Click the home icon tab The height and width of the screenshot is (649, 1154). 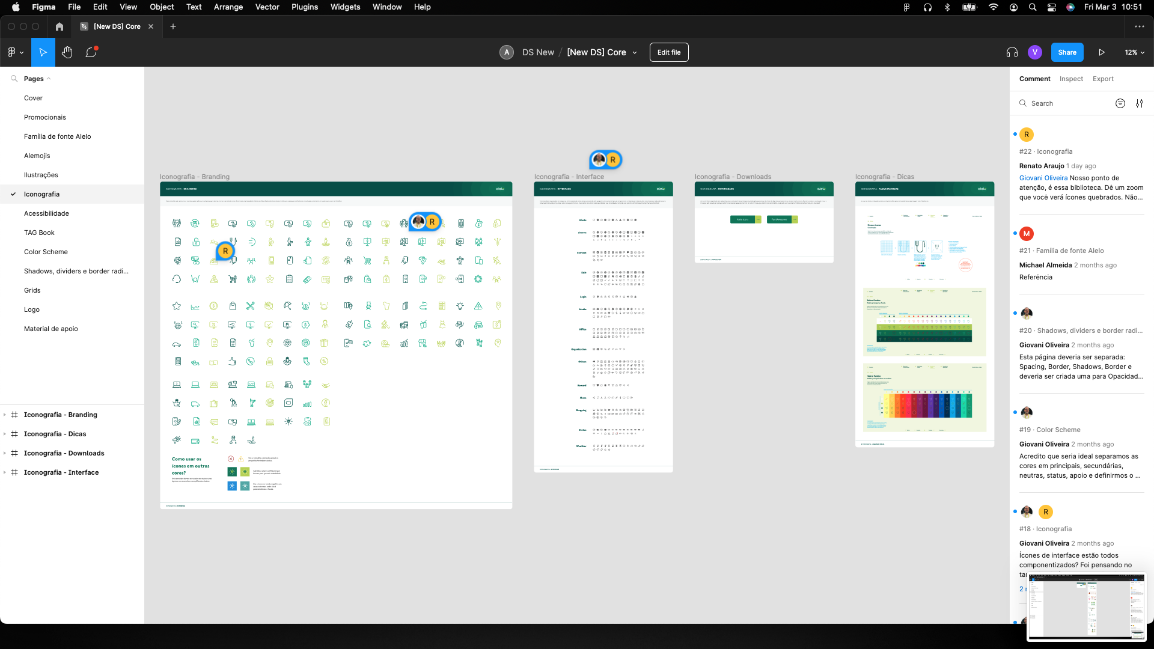[x=59, y=26]
